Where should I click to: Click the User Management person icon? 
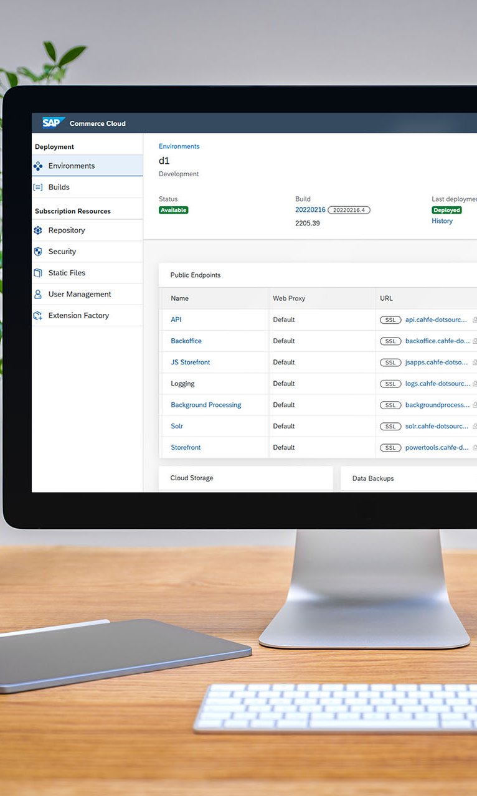click(x=38, y=294)
